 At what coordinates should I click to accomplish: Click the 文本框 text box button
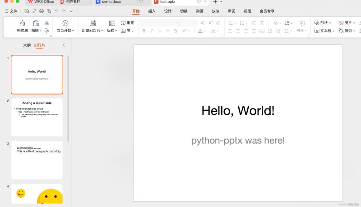click(324, 31)
